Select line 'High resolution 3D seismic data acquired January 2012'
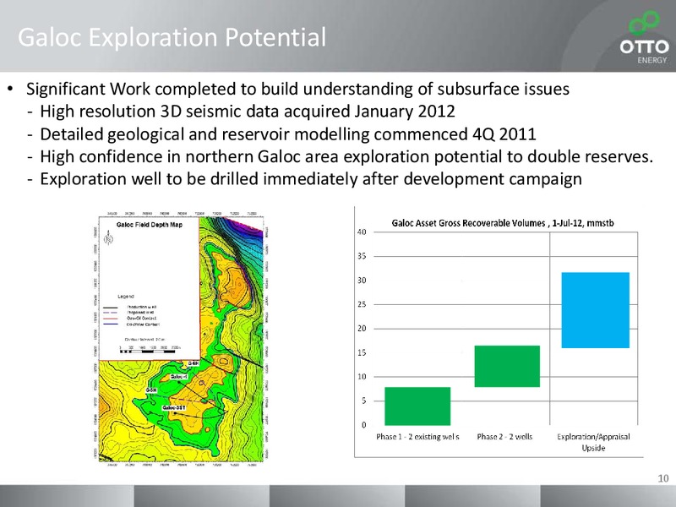This screenshot has height=507, width=676. click(x=248, y=112)
